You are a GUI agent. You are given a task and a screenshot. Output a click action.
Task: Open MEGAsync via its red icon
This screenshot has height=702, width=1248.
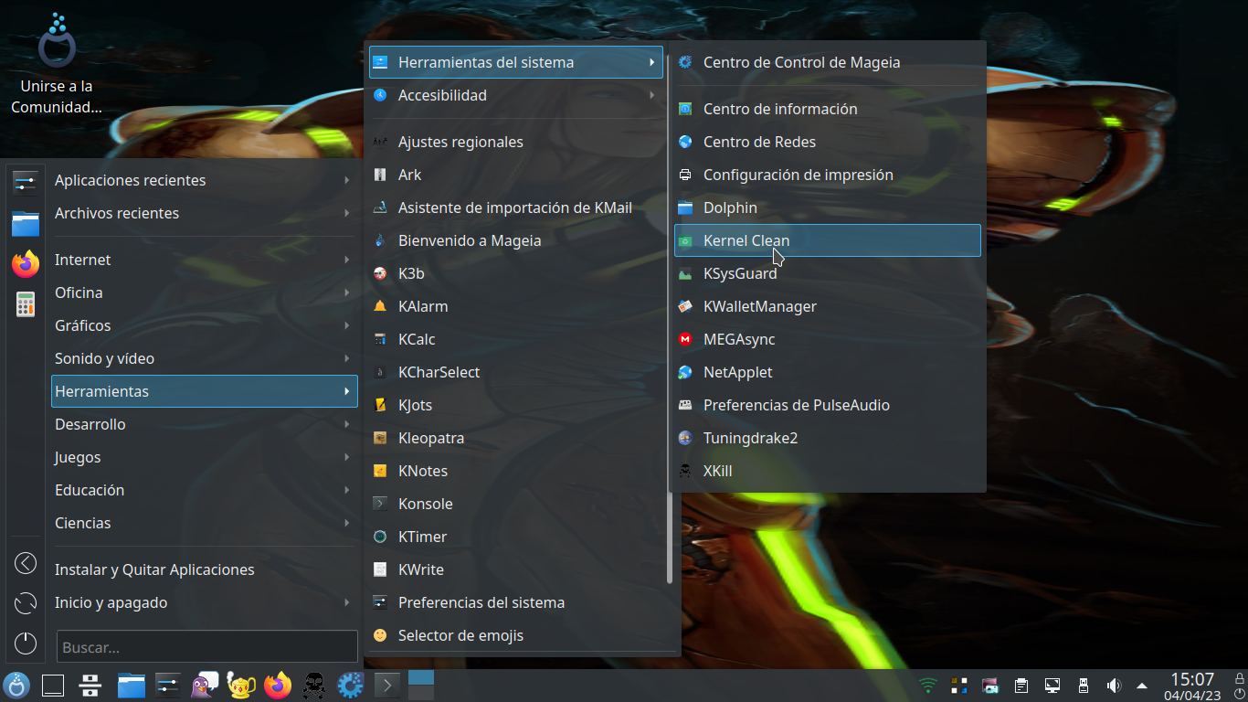685,339
